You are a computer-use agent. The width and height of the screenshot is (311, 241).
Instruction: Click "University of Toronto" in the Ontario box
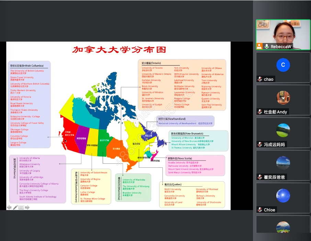[152, 68]
